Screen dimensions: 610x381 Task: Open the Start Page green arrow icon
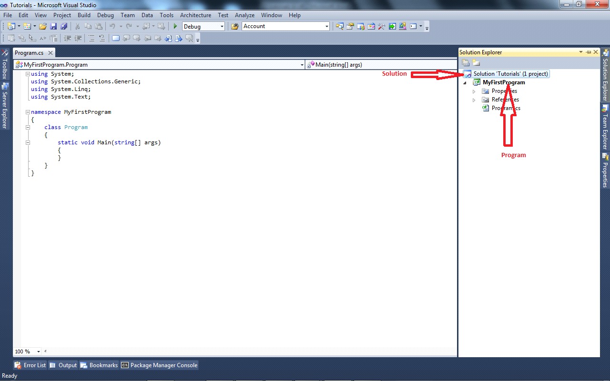click(392, 26)
